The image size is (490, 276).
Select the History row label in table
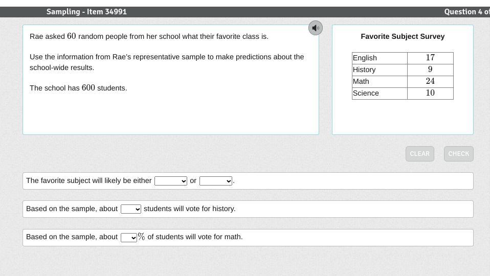coord(364,70)
